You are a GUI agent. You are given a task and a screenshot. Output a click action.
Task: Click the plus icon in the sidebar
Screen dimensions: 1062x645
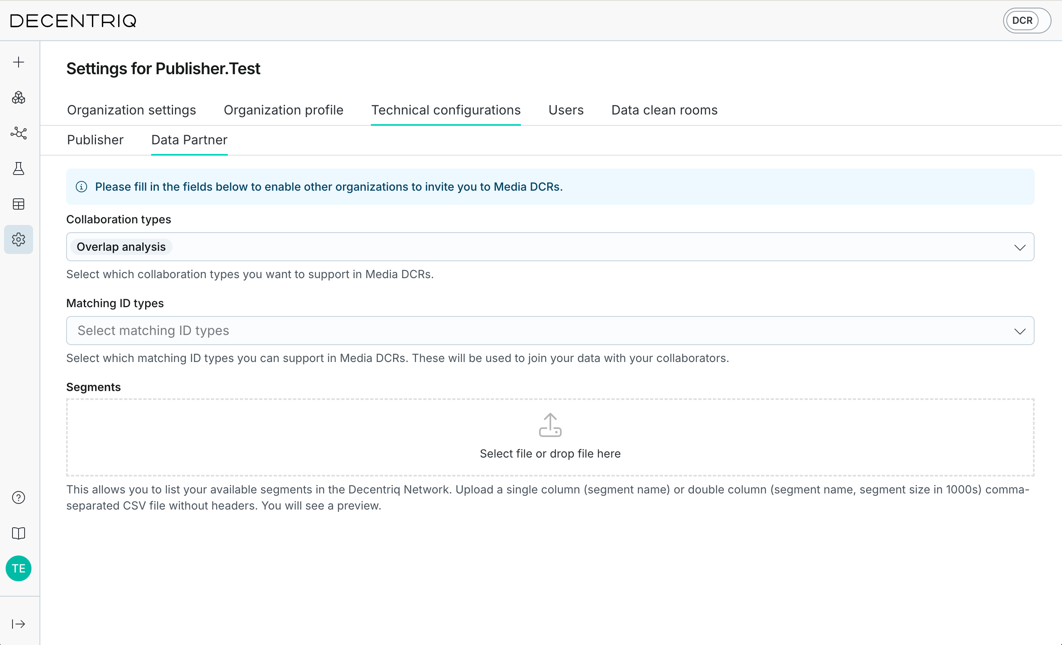[19, 62]
